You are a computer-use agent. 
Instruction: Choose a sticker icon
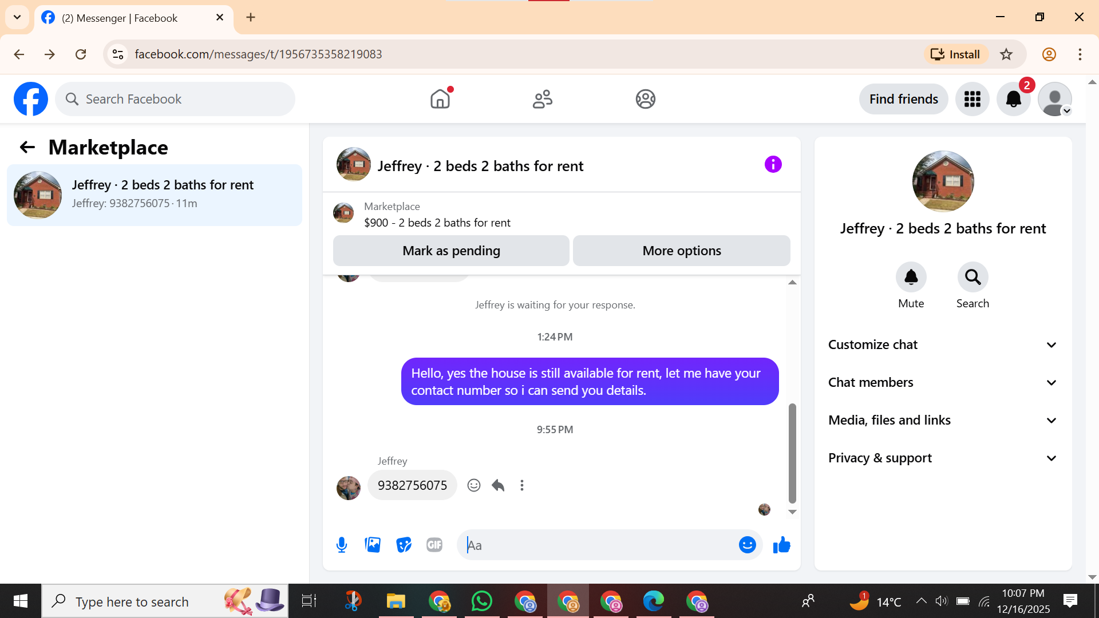click(404, 545)
